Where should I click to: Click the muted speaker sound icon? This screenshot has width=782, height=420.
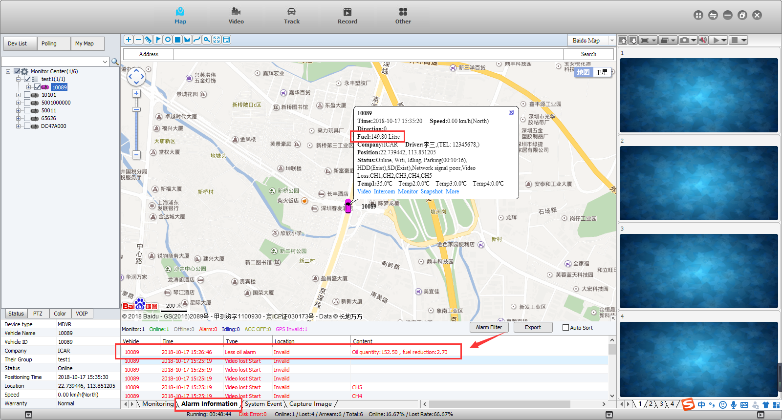tap(703, 40)
